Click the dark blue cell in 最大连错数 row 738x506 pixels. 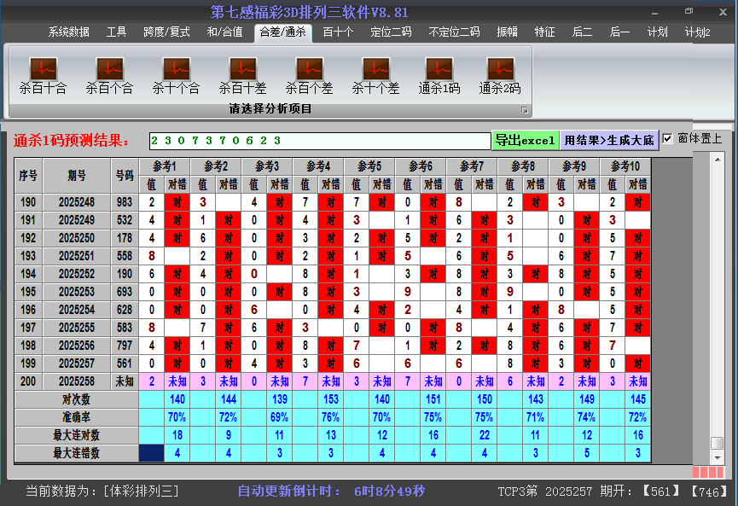click(x=152, y=453)
